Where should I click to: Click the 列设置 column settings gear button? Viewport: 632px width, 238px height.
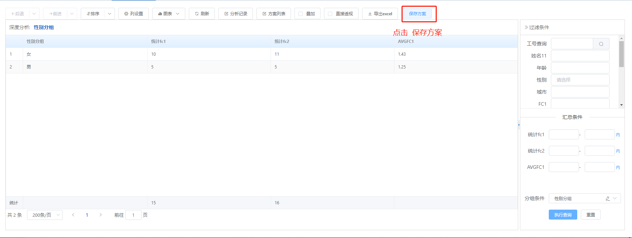click(133, 14)
